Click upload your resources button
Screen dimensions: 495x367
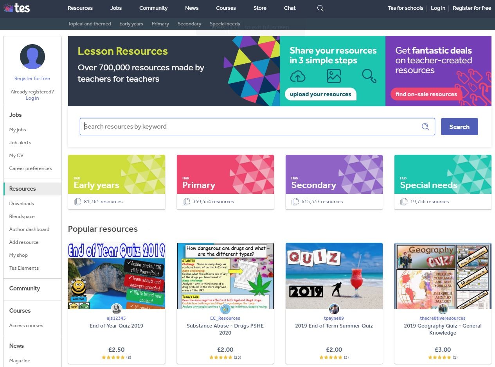[320, 94]
